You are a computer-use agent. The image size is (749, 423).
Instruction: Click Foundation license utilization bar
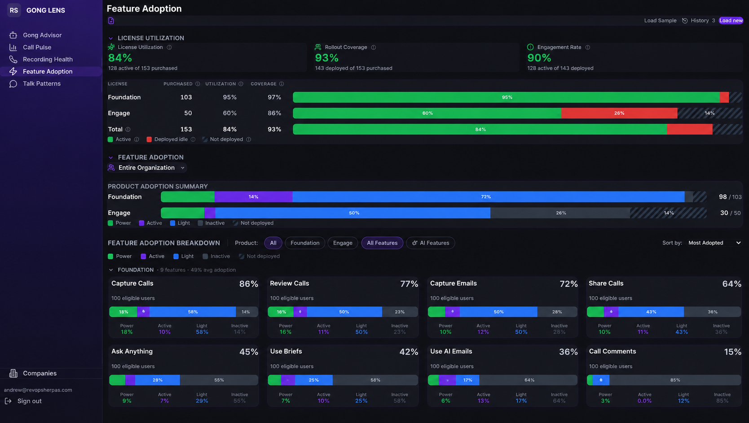(x=517, y=97)
